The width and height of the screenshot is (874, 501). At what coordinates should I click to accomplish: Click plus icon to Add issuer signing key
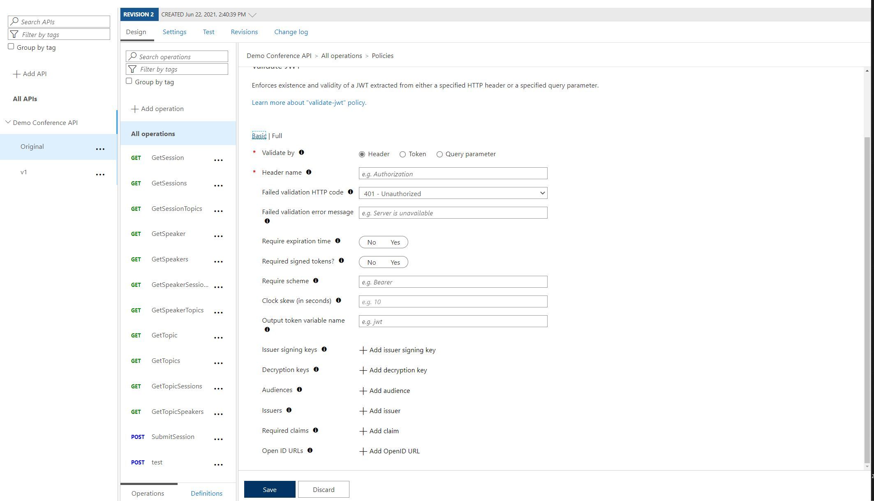(363, 350)
